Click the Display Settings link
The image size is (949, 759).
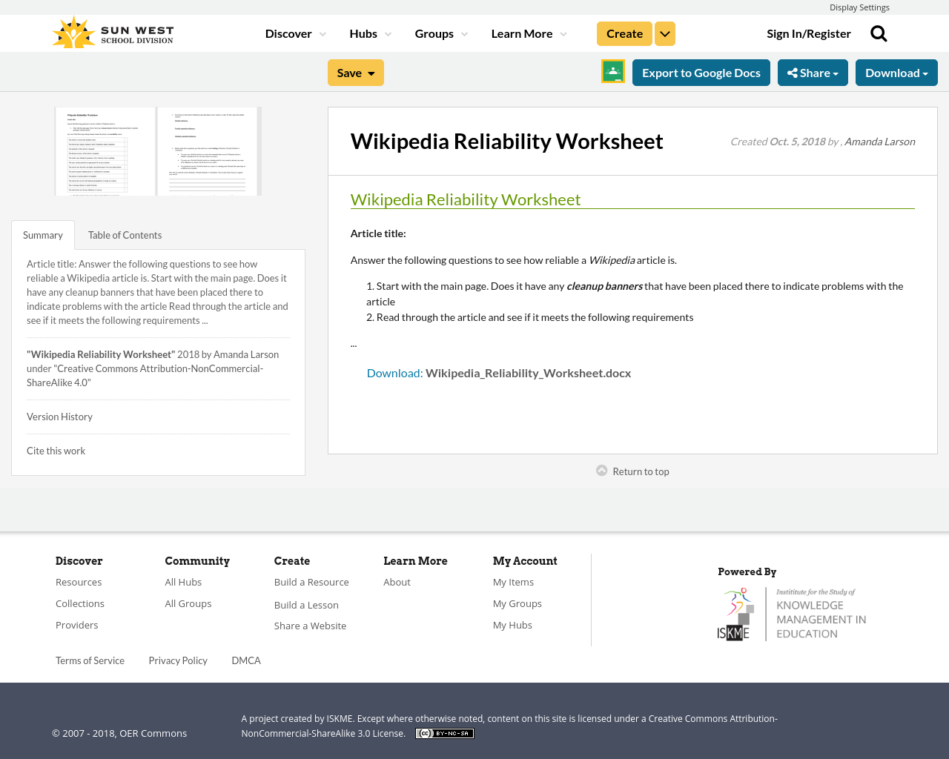(859, 6)
